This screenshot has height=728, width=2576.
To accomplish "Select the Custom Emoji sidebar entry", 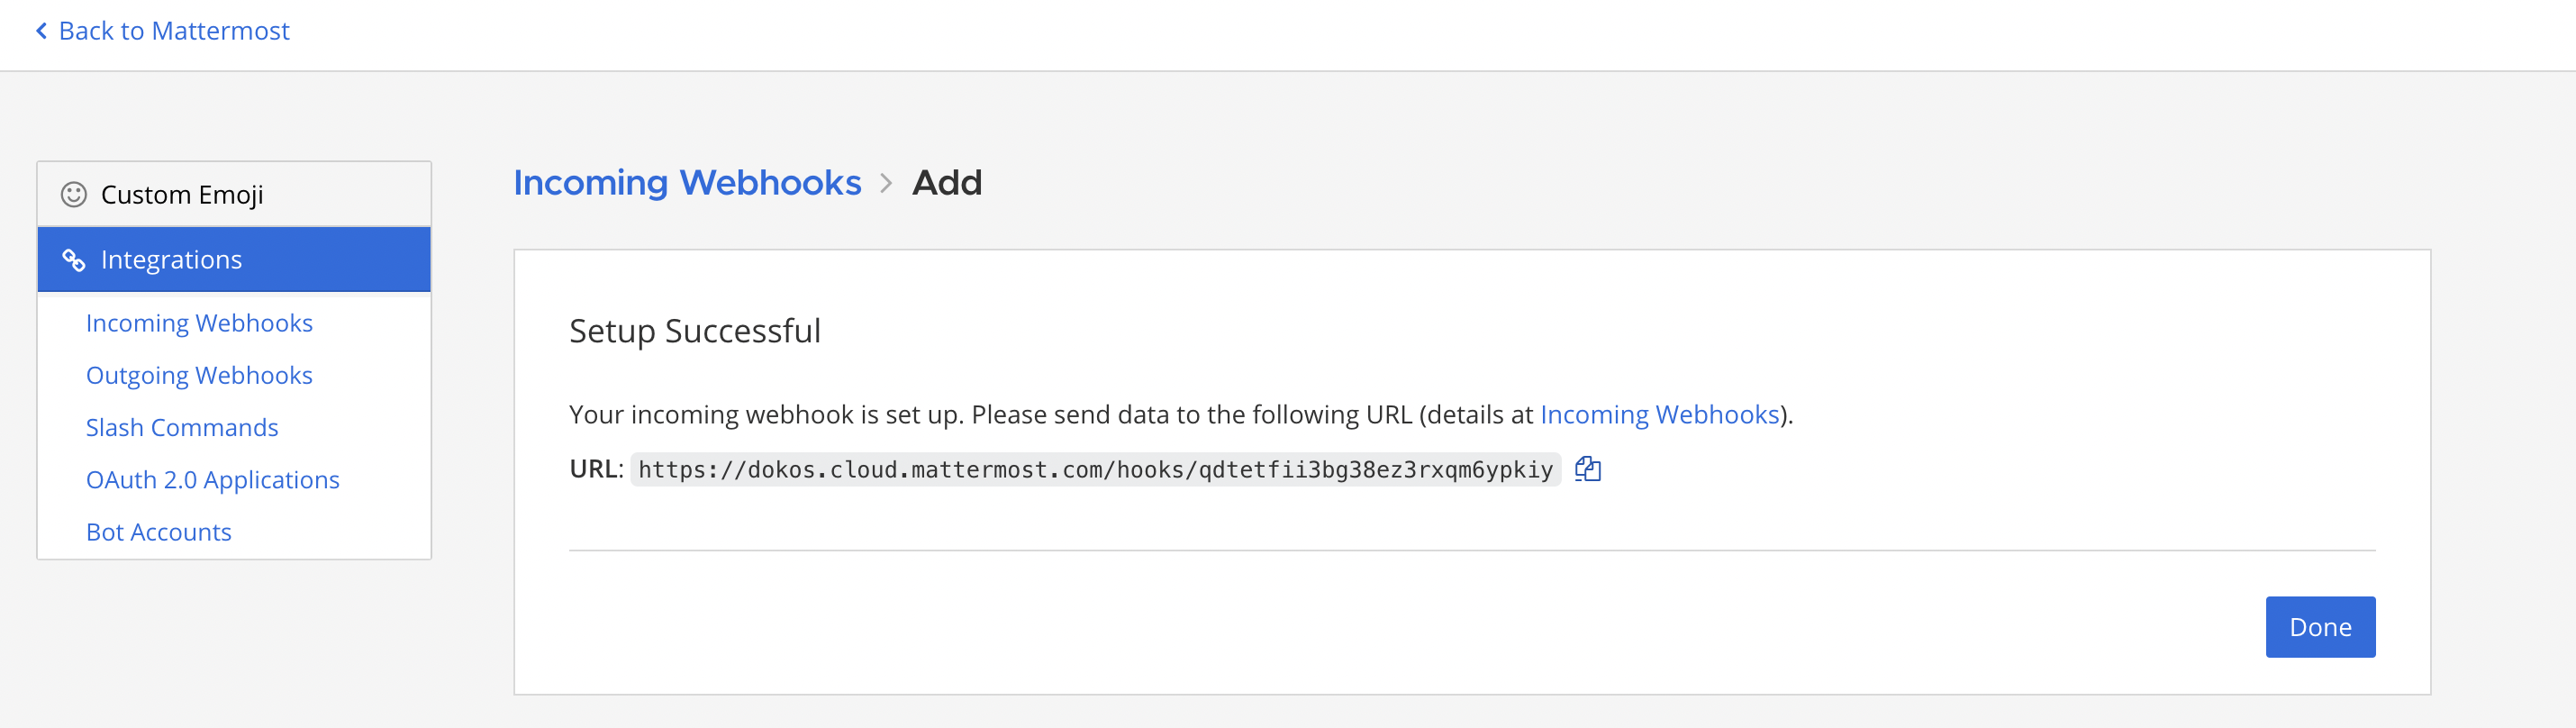I will click(x=181, y=195).
